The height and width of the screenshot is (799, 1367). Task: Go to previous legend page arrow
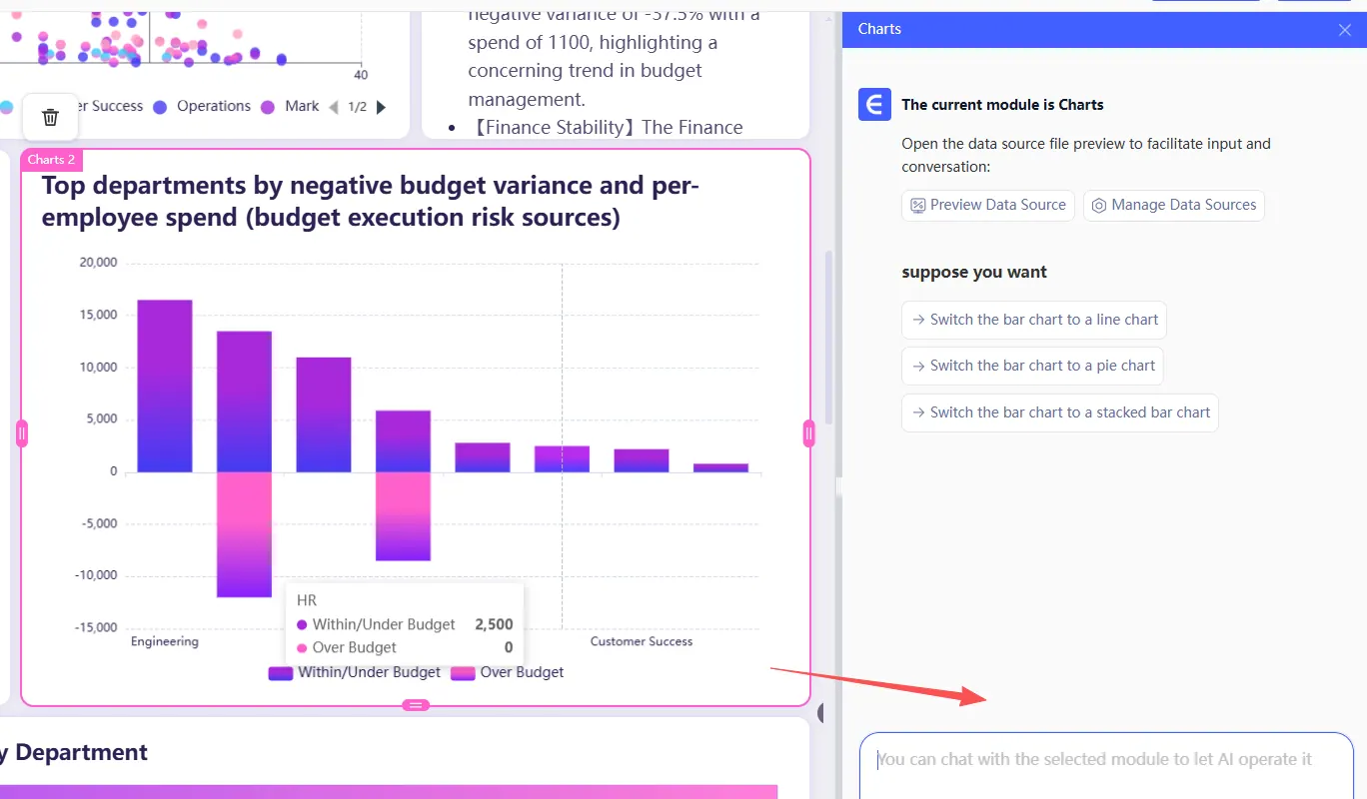(x=334, y=107)
